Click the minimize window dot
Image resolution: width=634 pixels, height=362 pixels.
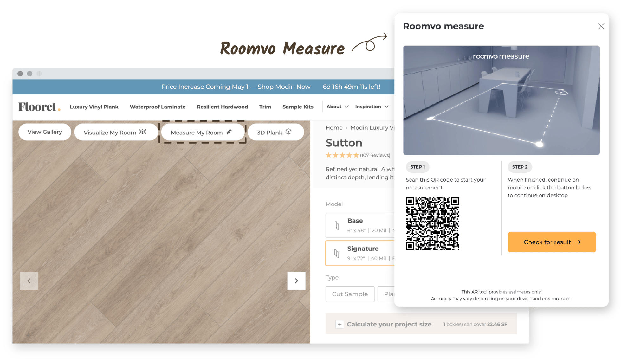(29, 74)
